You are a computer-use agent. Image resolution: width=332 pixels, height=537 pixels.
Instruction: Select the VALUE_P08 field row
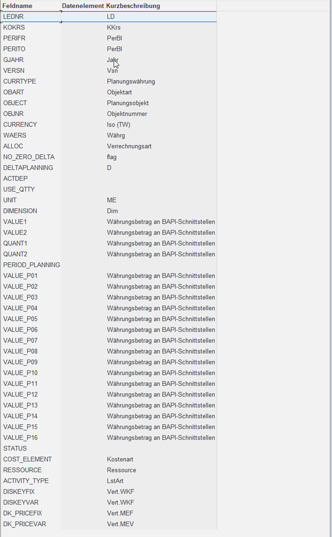(x=109, y=351)
